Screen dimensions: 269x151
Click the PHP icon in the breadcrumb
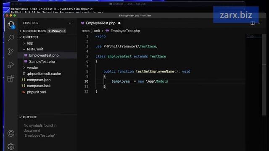[107, 31]
